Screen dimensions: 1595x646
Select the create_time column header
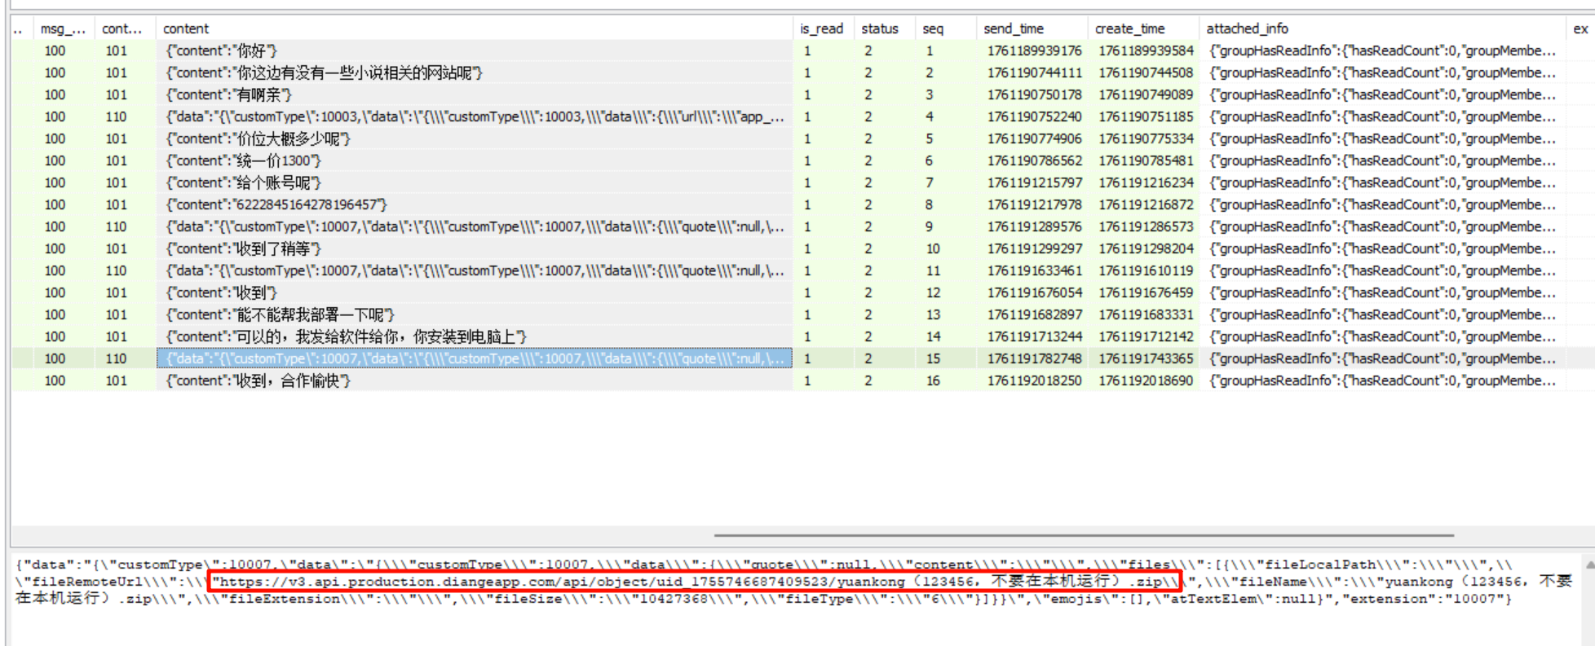click(1129, 29)
